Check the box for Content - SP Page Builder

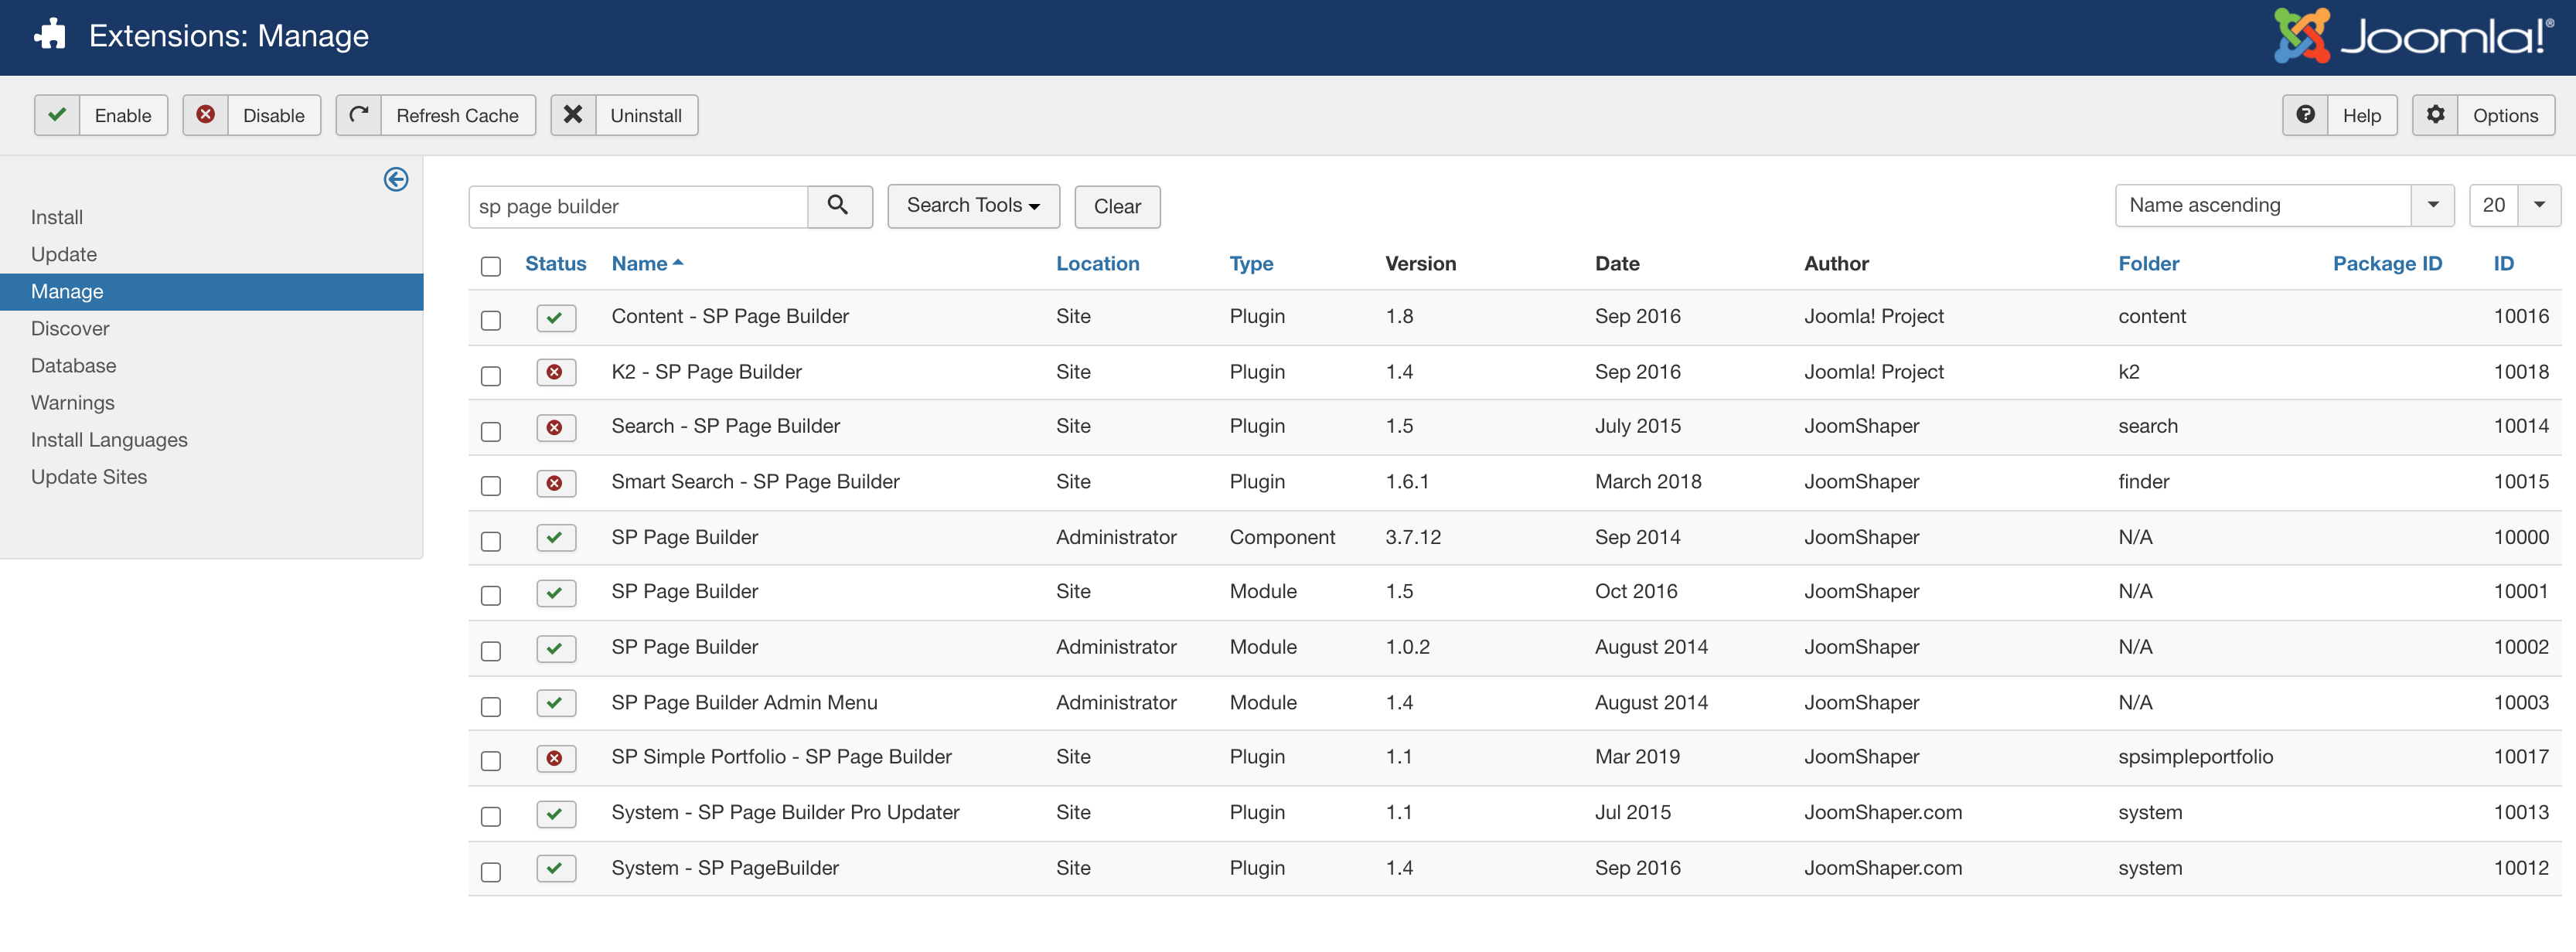click(x=490, y=320)
